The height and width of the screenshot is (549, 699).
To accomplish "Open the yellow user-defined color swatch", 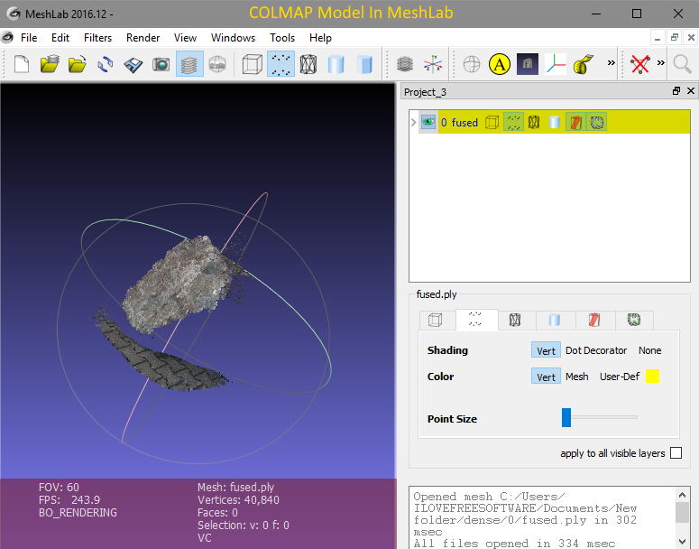I will pyautogui.click(x=652, y=377).
